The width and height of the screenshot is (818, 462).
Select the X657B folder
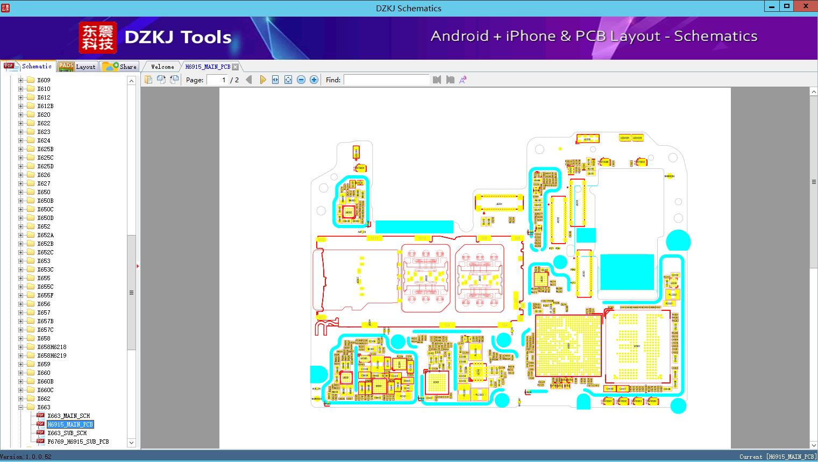(45, 321)
